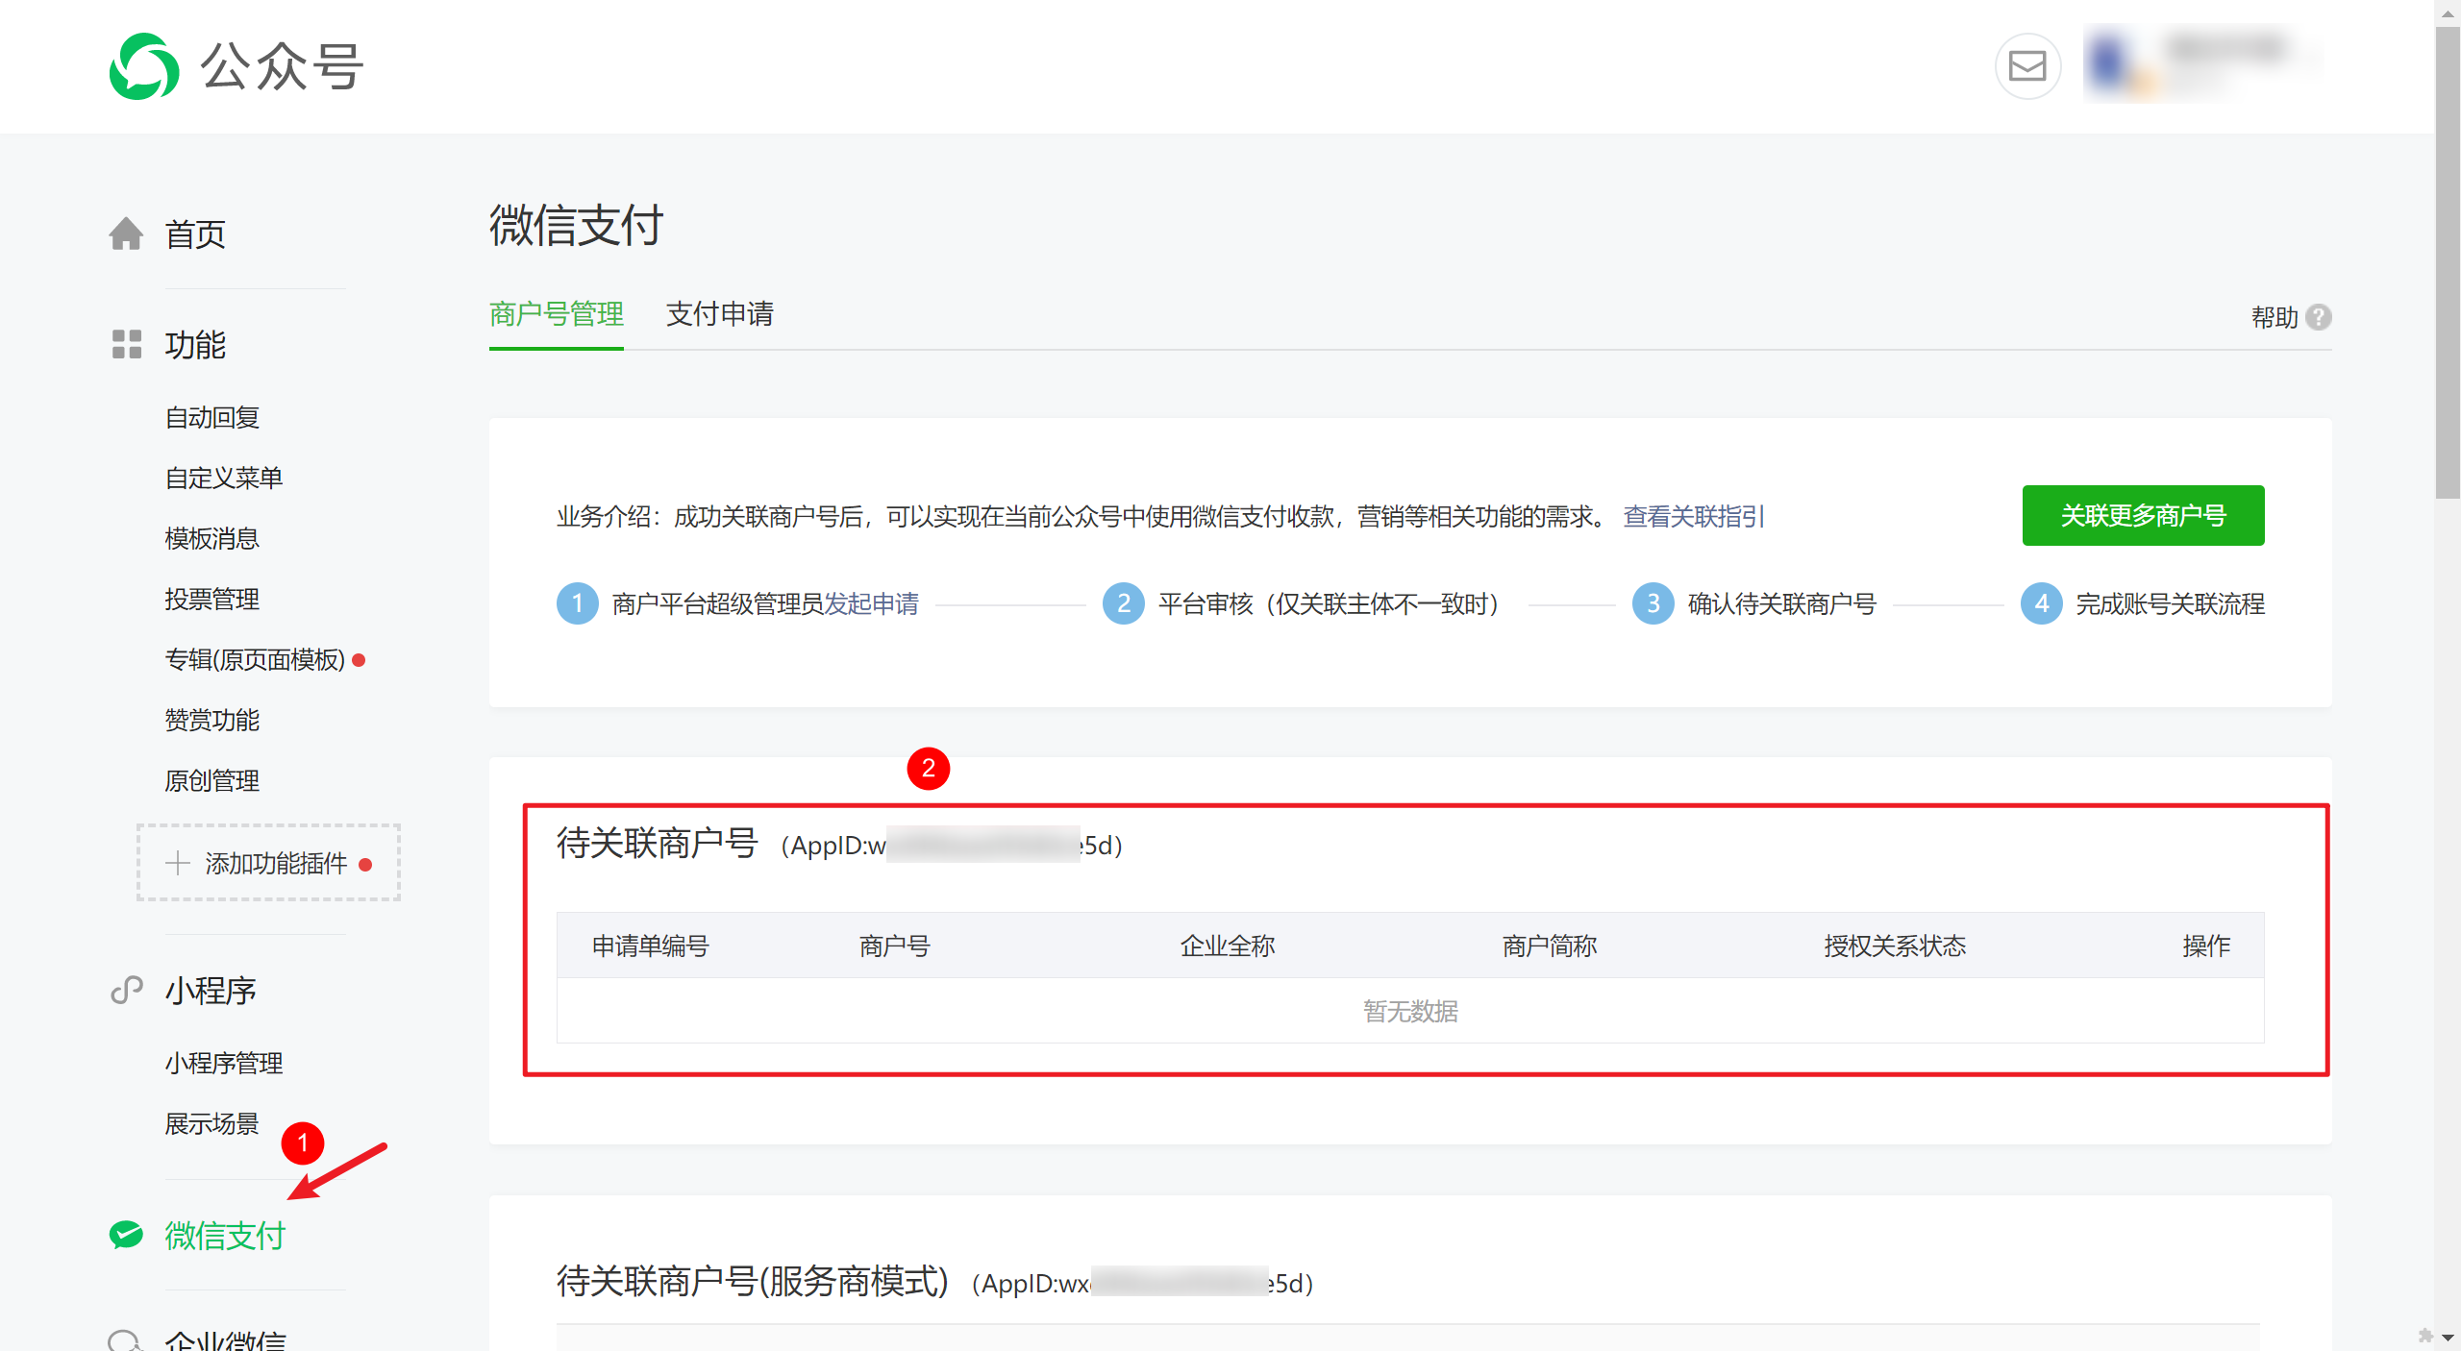Click the step 2 circle beside 平台审核
The height and width of the screenshot is (1351, 2461).
[x=1123, y=603]
